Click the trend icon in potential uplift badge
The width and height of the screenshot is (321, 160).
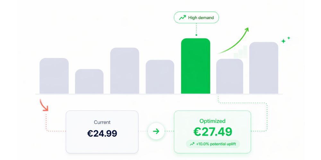point(192,144)
